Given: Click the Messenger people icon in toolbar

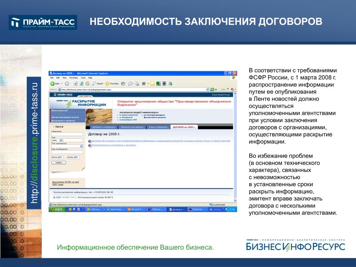Looking at the screenshot, I should [x=170, y=83].
